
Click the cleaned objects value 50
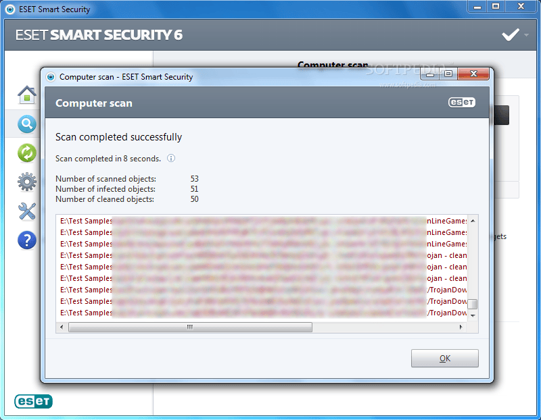tap(195, 199)
